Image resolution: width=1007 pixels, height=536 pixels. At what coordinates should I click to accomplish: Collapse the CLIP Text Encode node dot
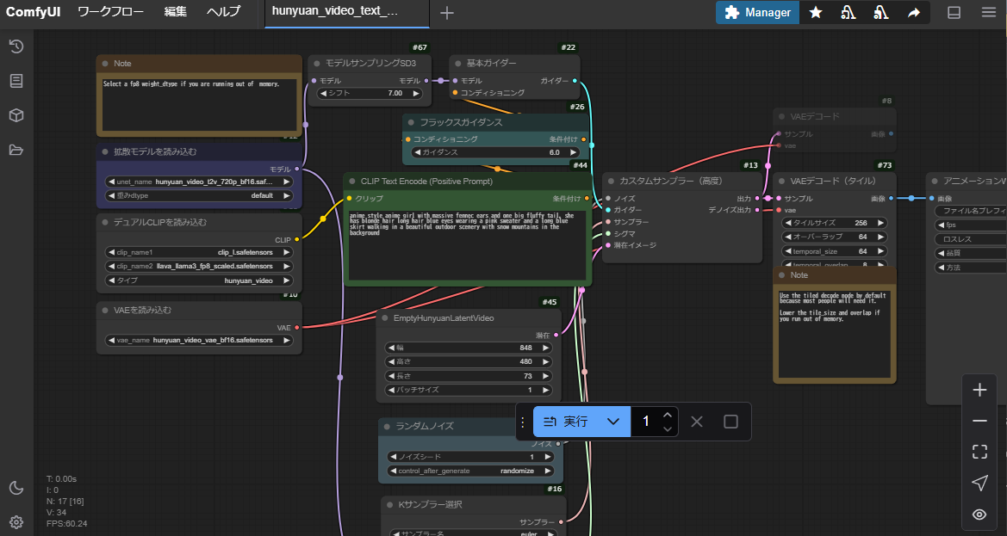pos(352,182)
